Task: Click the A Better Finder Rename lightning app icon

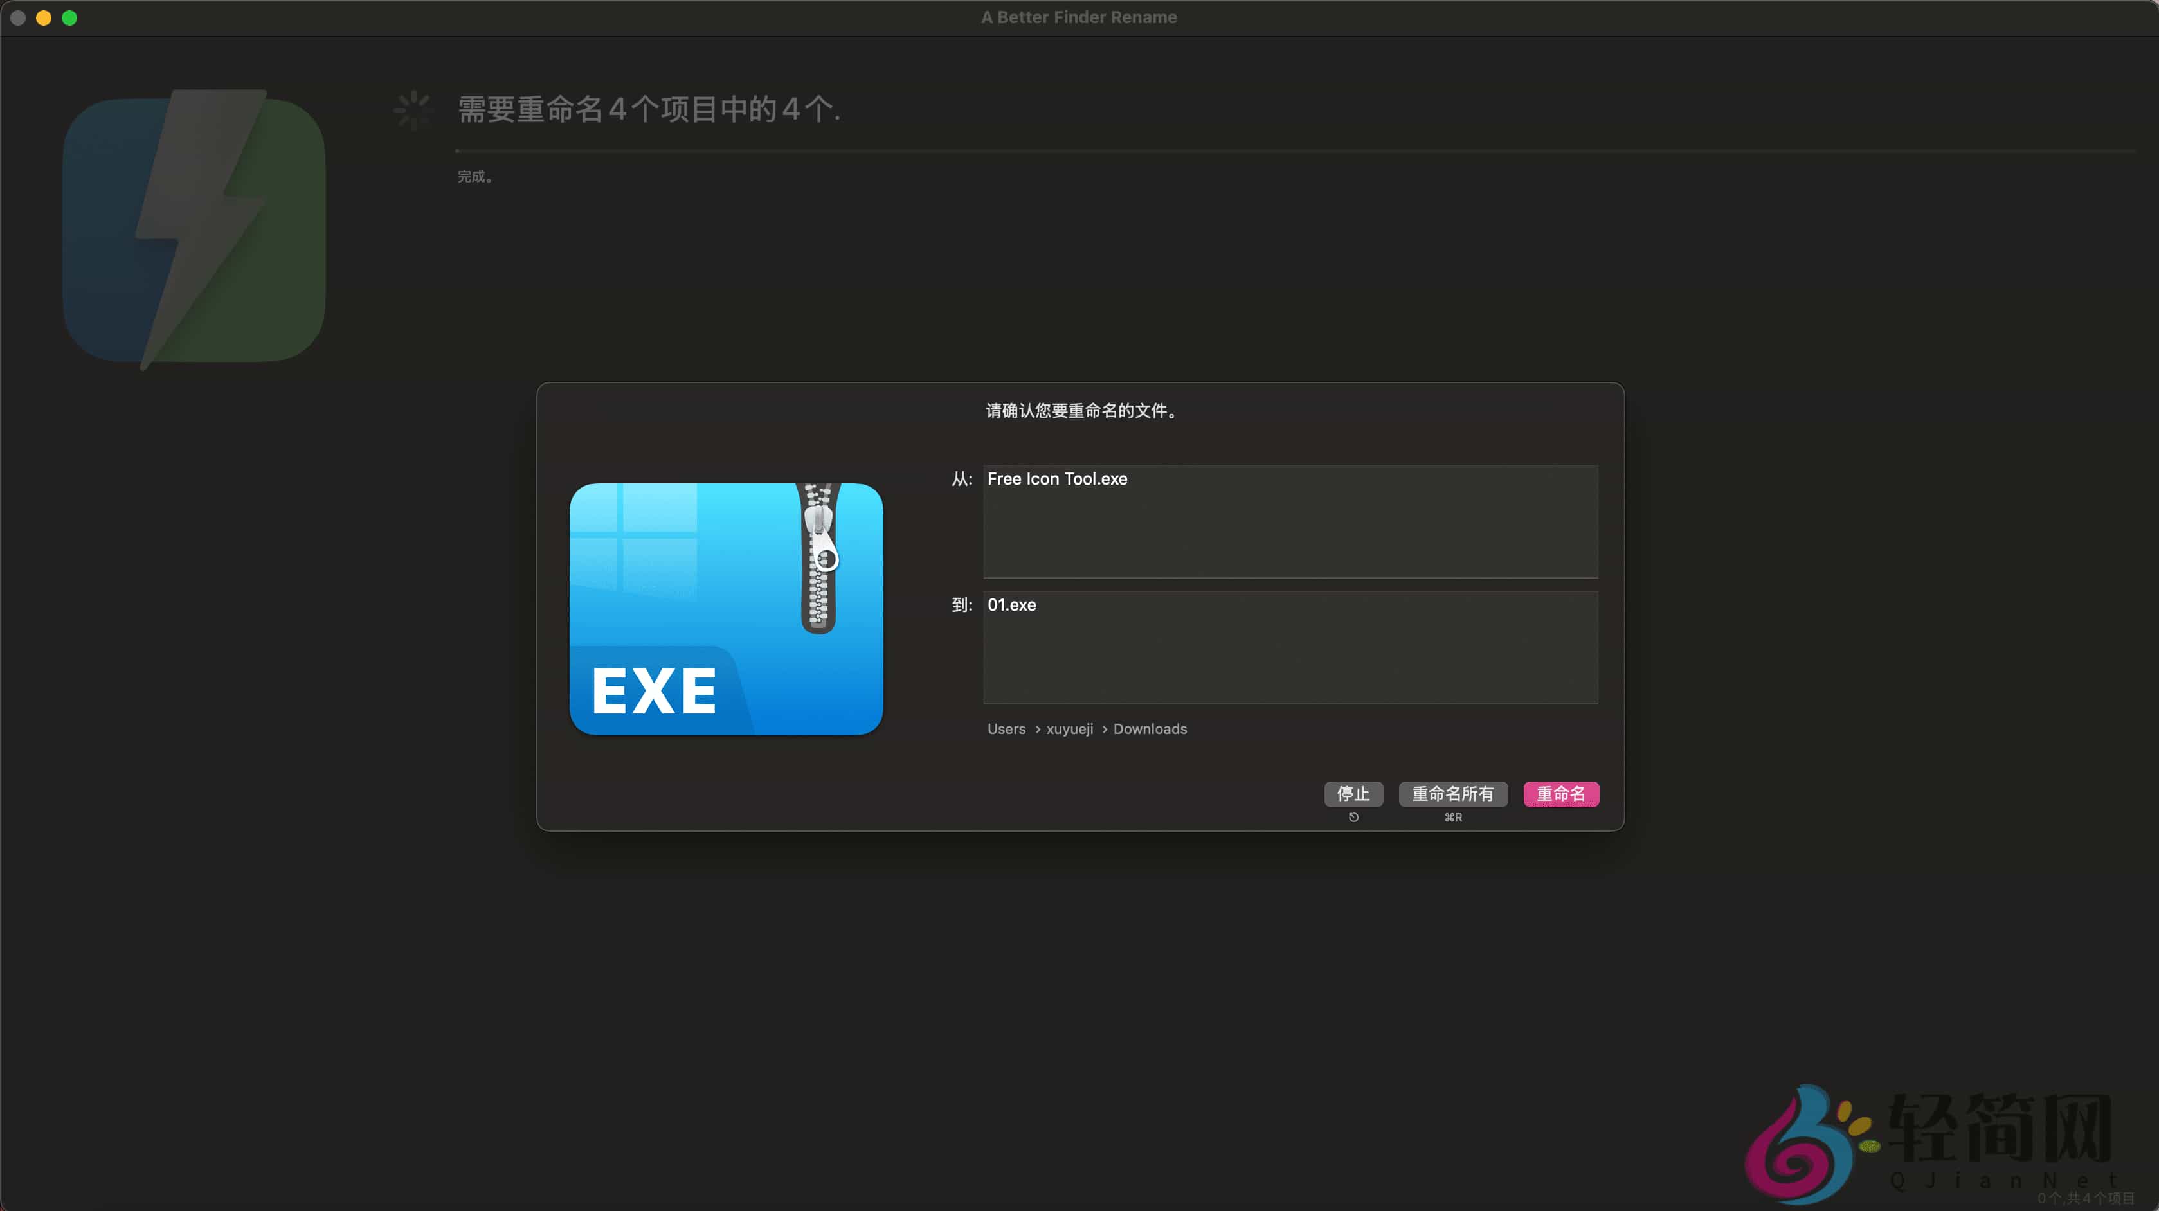Action: pos(194,232)
